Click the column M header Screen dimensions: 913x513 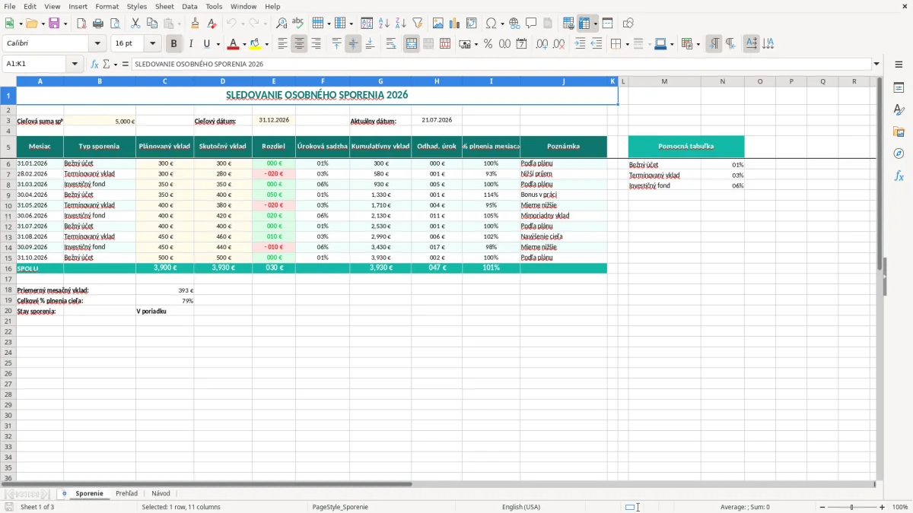pyautogui.click(x=664, y=81)
